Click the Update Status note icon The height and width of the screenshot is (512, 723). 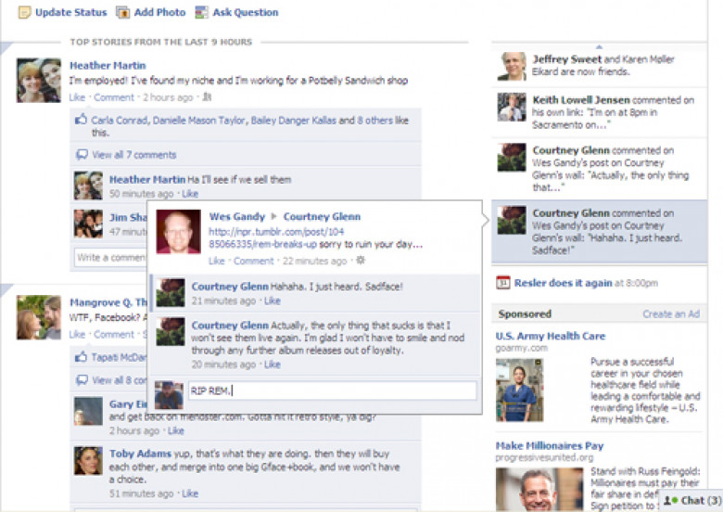pyautogui.click(x=24, y=12)
